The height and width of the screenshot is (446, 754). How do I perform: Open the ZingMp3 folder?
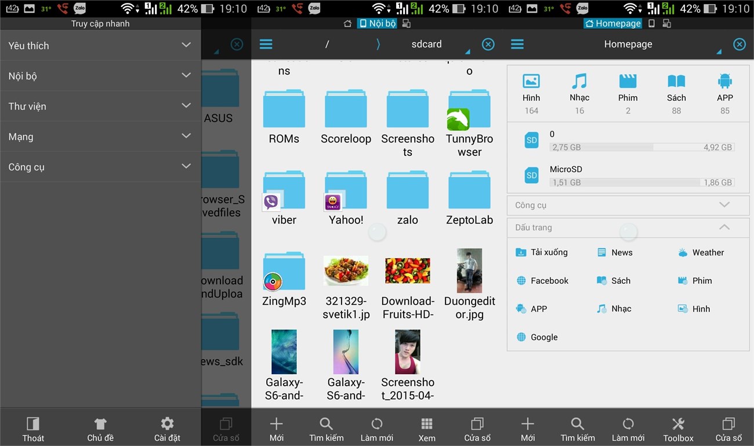pos(284,279)
